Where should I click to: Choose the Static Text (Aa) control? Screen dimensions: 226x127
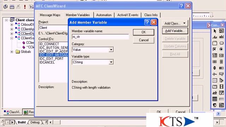[215, 37]
